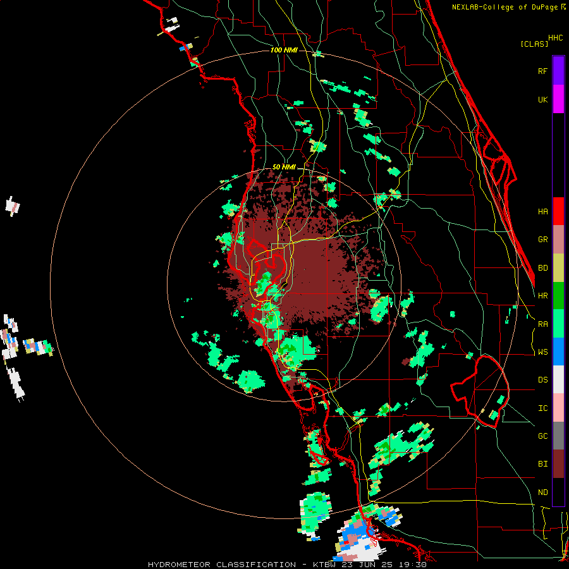Image resolution: width=569 pixels, height=569 pixels.
Task: Click the purple RF legend color swatch
Action: click(558, 71)
